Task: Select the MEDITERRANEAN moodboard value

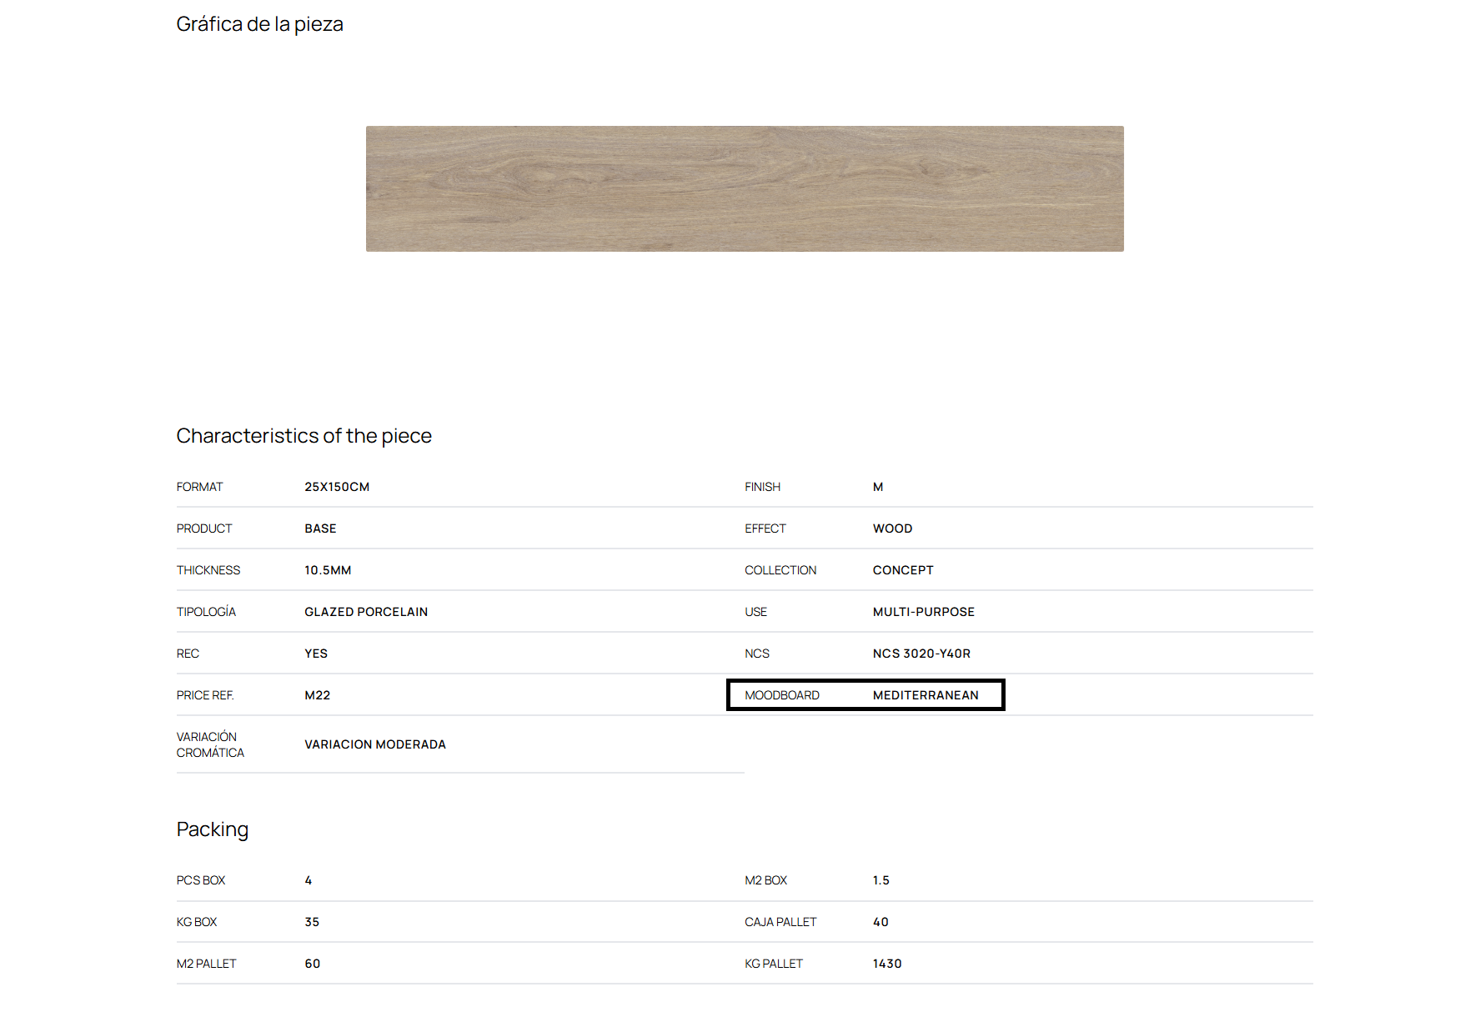Action: (926, 695)
